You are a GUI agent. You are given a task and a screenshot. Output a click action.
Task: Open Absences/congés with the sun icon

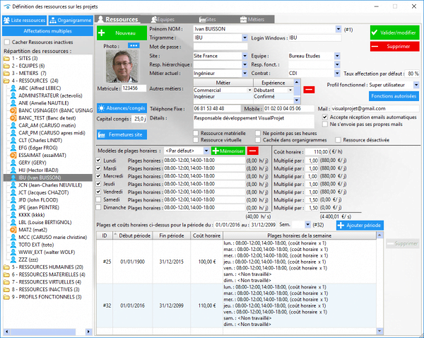122,108
